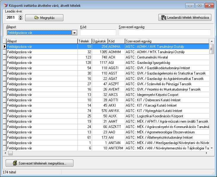Screen dimensions: 217x177
Task: Close the window
Action: point(209,6)
